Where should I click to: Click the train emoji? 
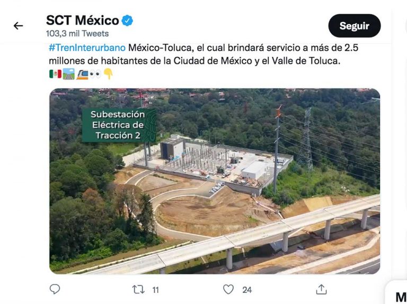pyautogui.click(x=82, y=75)
